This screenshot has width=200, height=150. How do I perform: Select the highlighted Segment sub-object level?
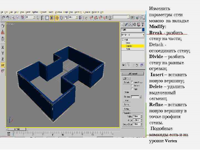click(133, 46)
